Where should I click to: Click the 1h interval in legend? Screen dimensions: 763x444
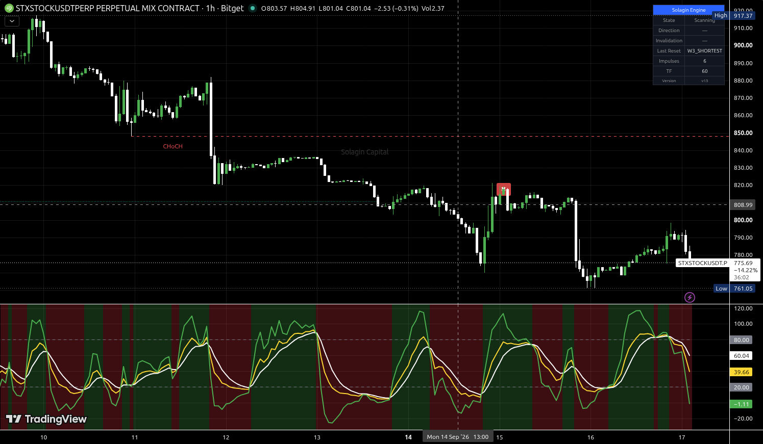click(x=210, y=8)
